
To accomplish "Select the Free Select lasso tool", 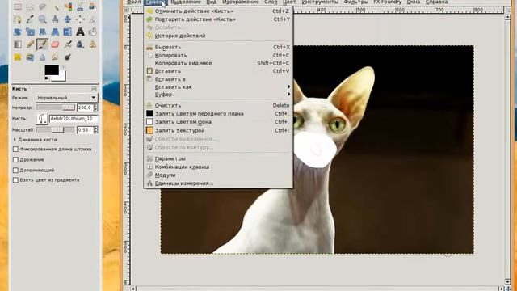I will pyautogui.click(x=43, y=6).
